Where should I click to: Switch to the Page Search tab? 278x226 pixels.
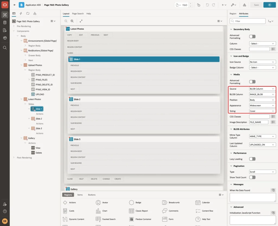tap(78, 14)
